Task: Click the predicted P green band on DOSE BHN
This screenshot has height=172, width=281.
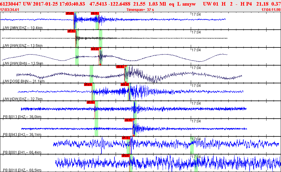Action: click(91, 74)
